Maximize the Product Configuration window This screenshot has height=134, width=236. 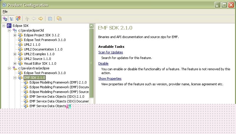[224, 5]
